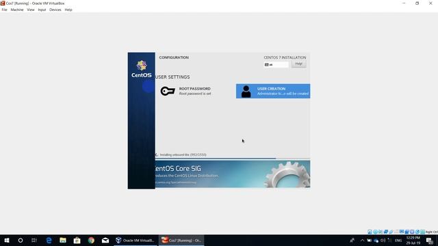438x246 pixels.
Task: Open Task View on the taskbar
Action: pos(34,240)
